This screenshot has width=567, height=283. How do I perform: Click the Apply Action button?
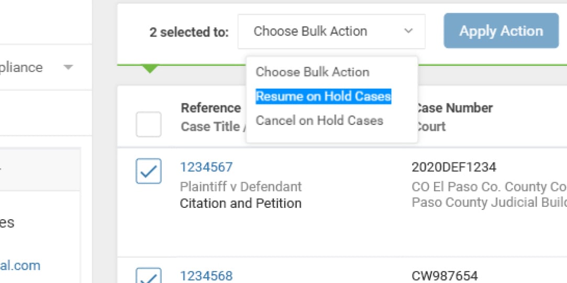coord(501,31)
